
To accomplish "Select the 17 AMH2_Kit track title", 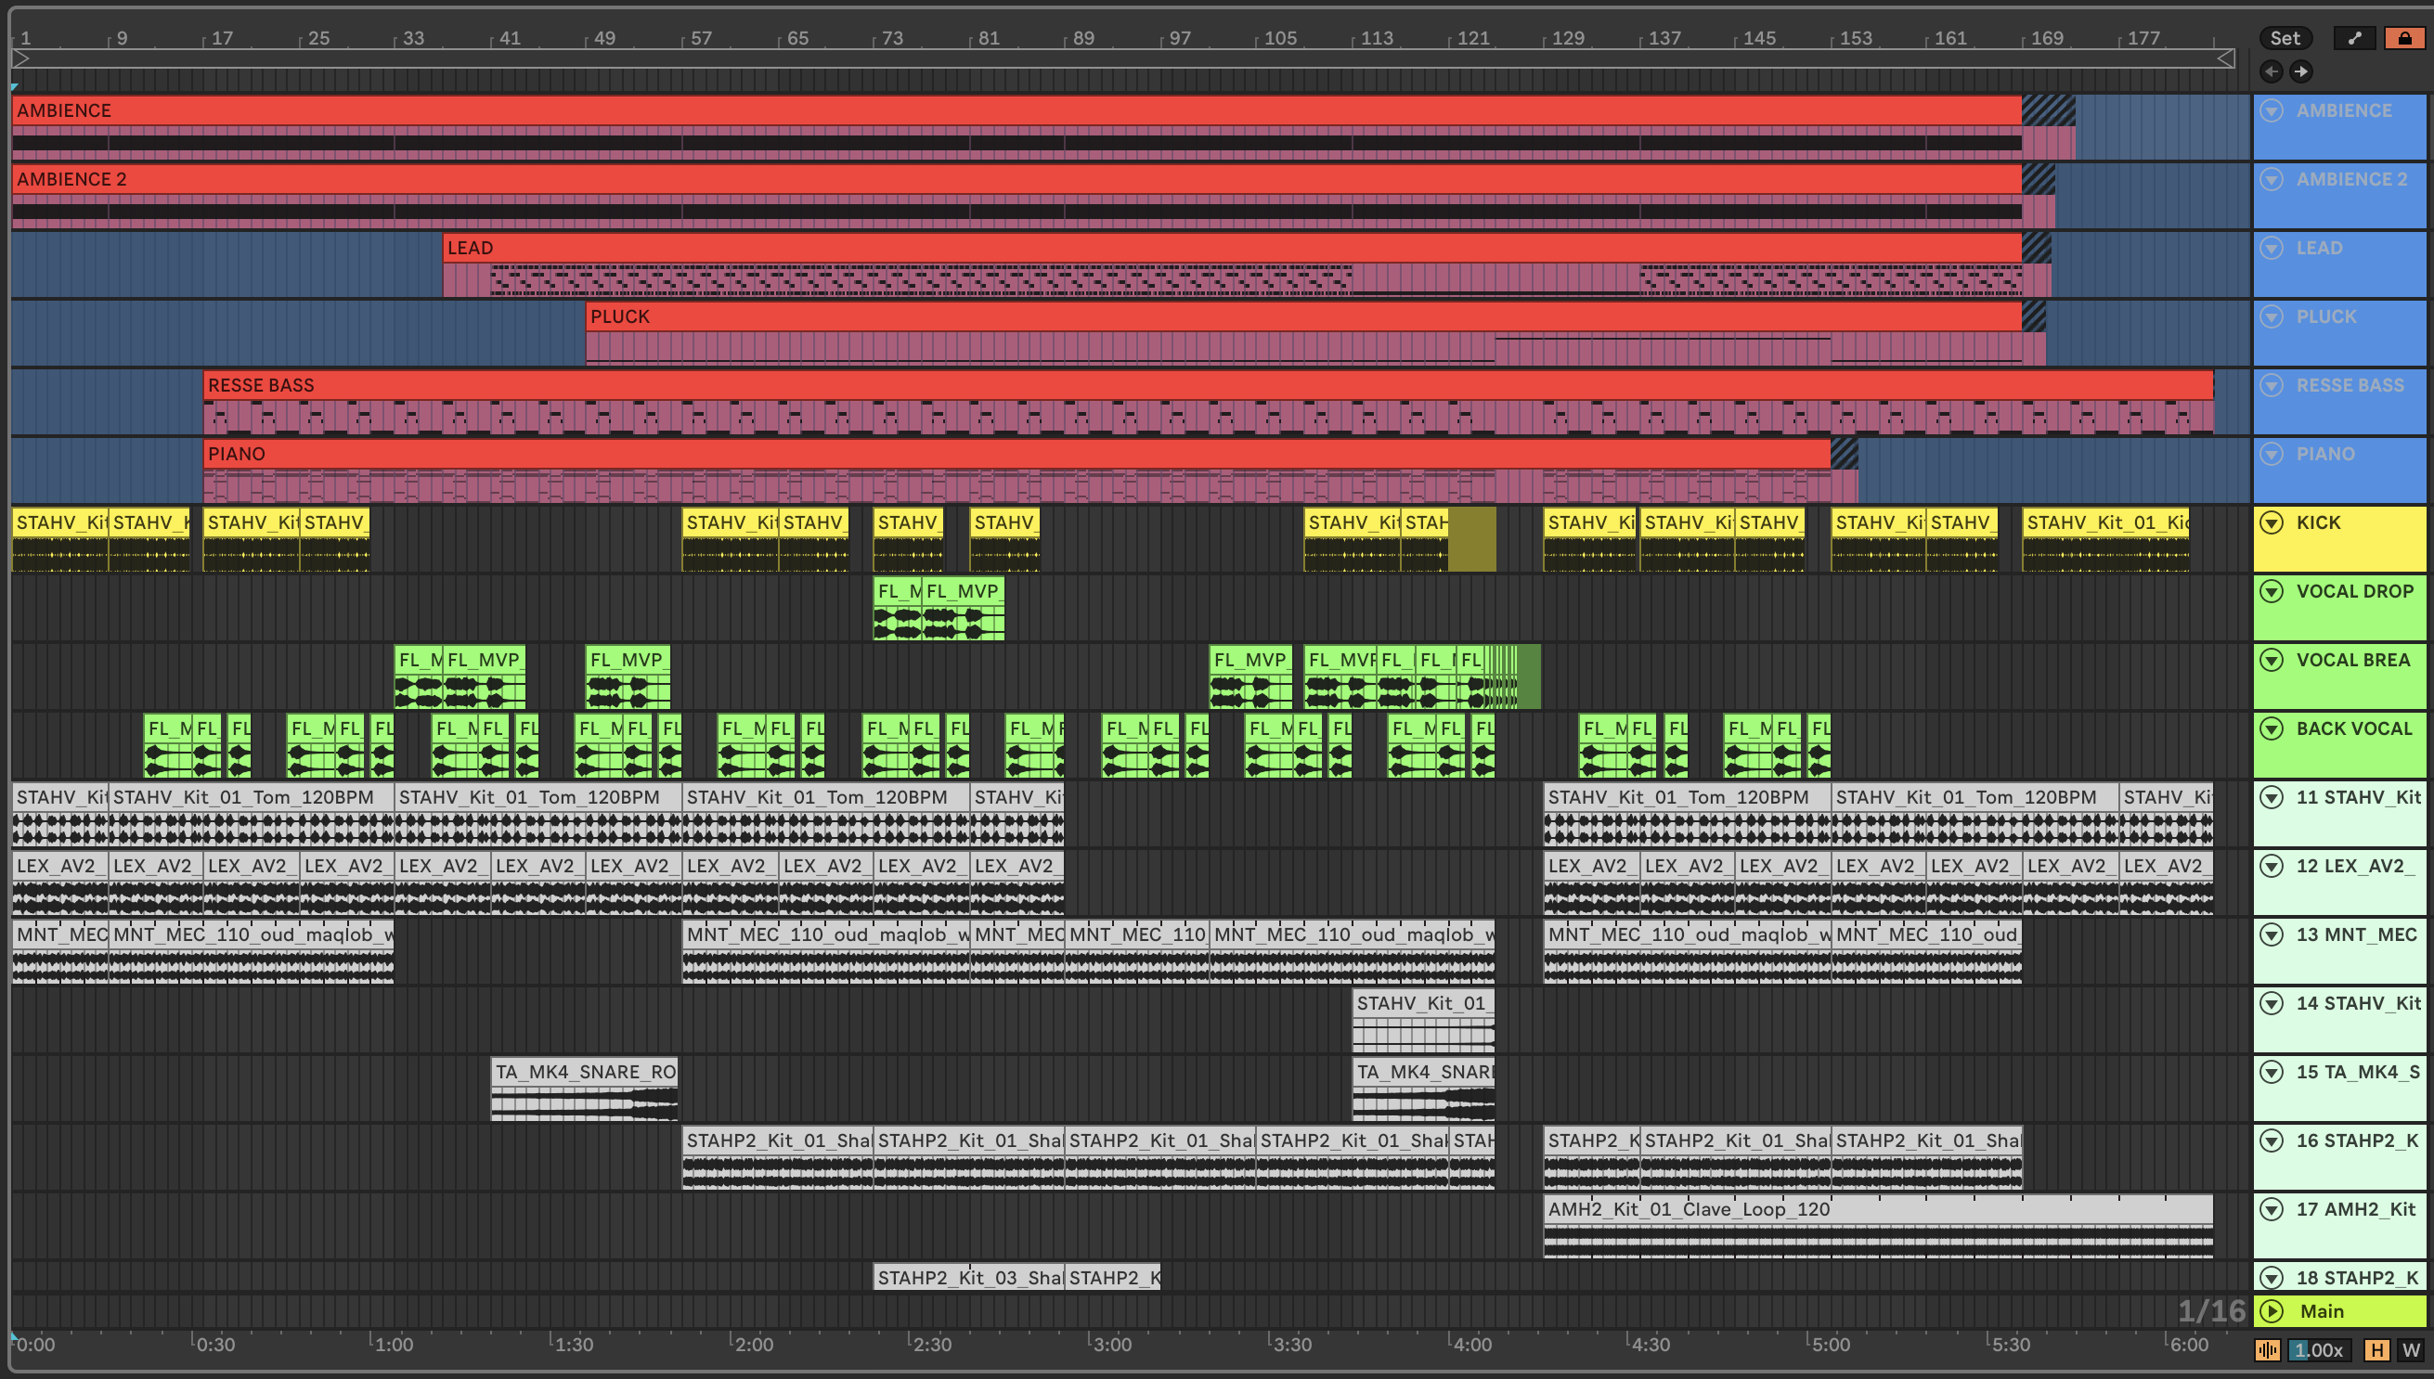I will (x=2357, y=1208).
